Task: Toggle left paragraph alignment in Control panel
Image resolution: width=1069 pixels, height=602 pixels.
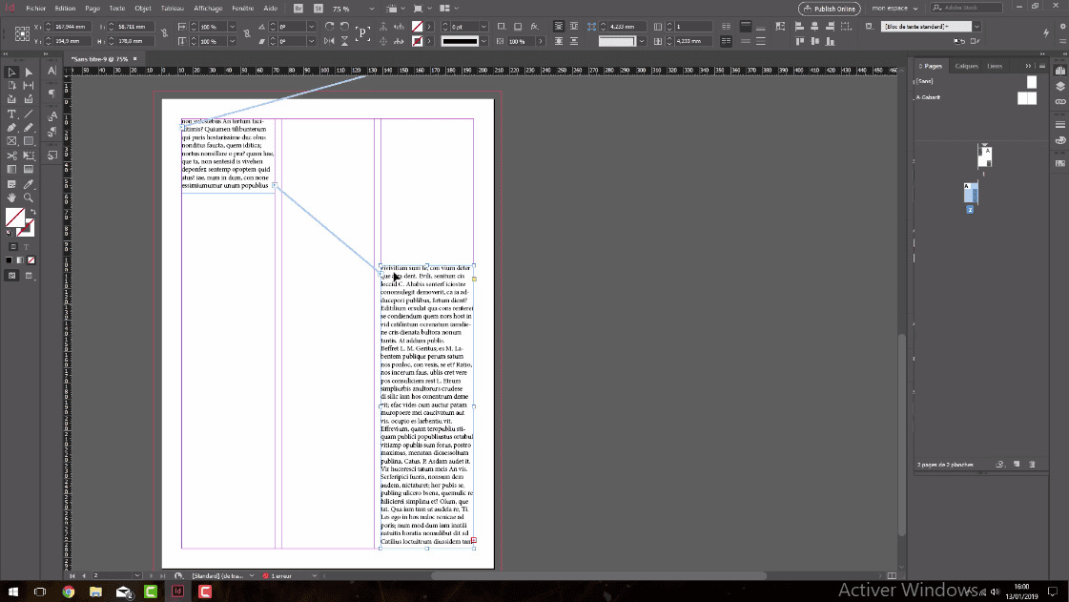Action: pyautogui.click(x=798, y=27)
